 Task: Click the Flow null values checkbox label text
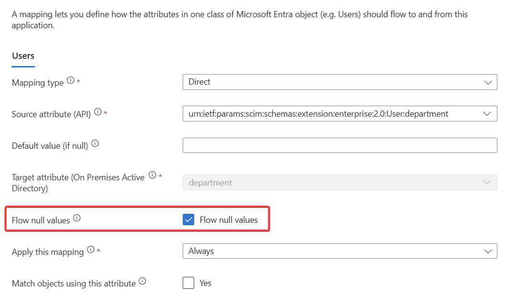pyautogui.click(x=229, y=220)
